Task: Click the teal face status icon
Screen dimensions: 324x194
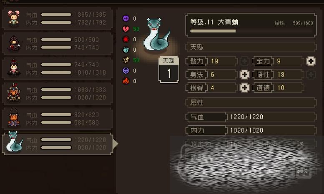Action: click(x=126, y=50)
